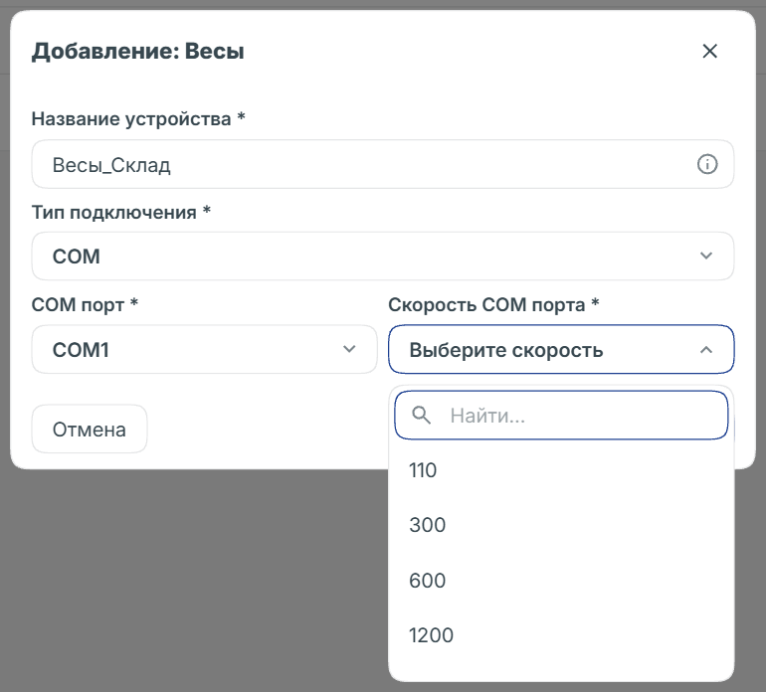Click the magnifier search icon
Viewport: 766px width, 692px height.
pyautogui.click(x=421, y=416)
